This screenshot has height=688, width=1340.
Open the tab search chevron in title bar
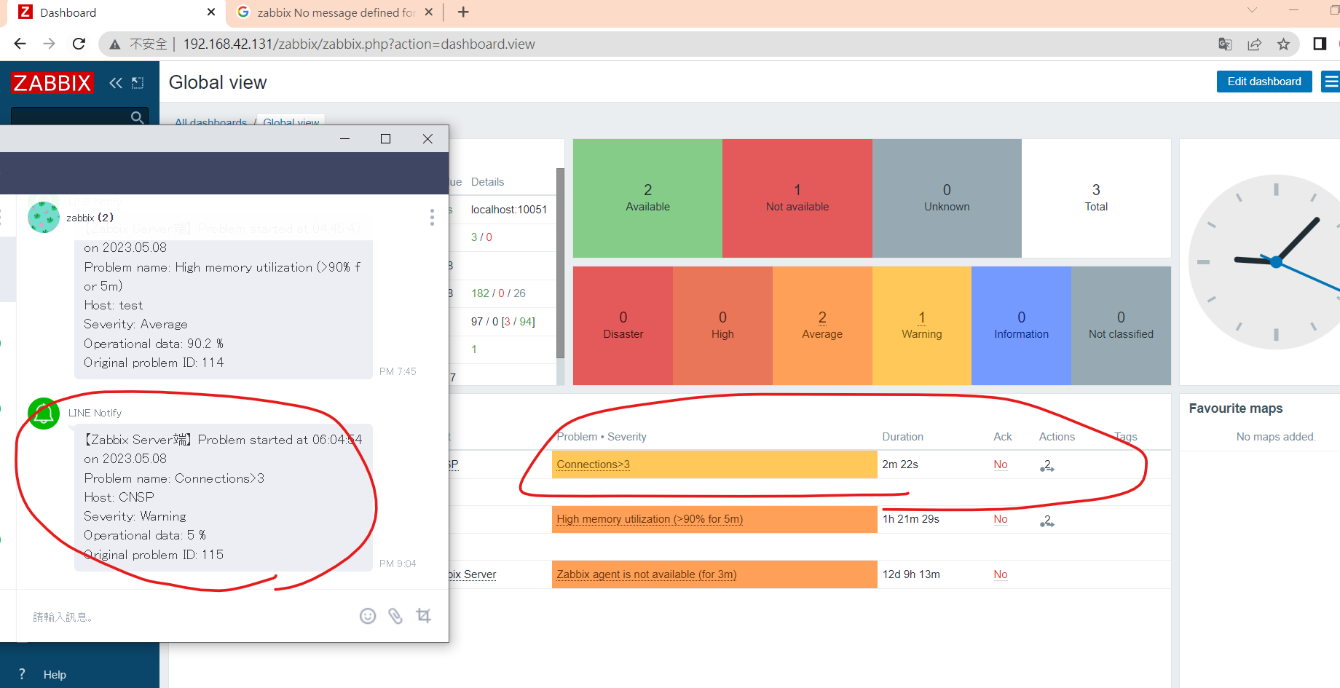tap(1252, 10)
